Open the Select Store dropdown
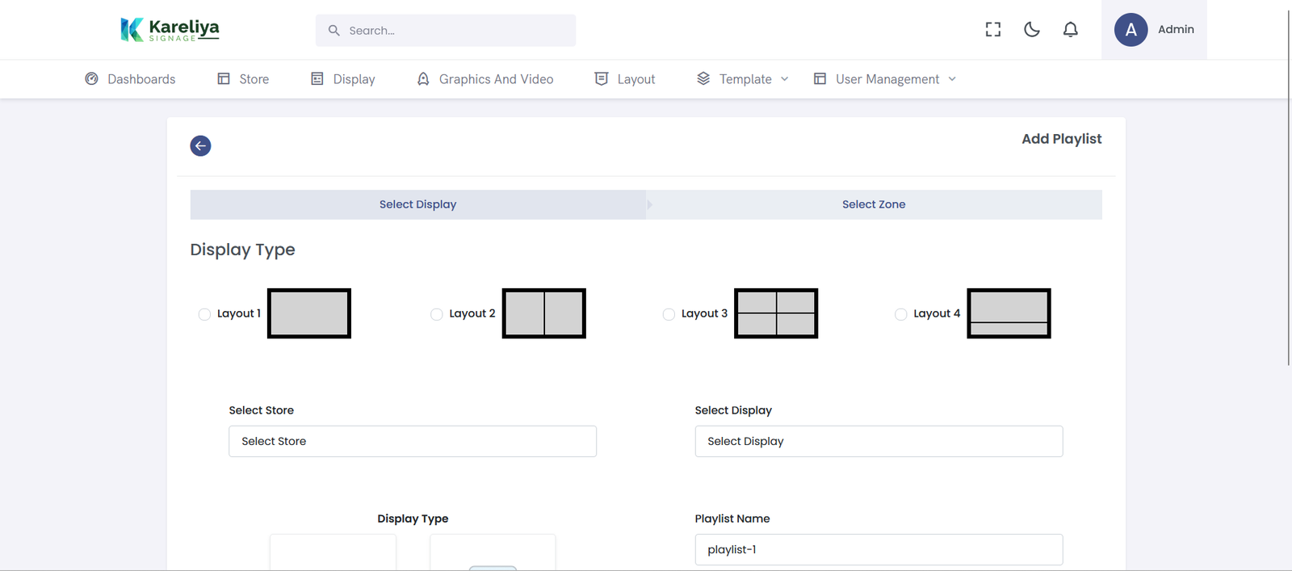Viewport: 1292px width, 571px height. pyautogui.click(x=413, y=441)
